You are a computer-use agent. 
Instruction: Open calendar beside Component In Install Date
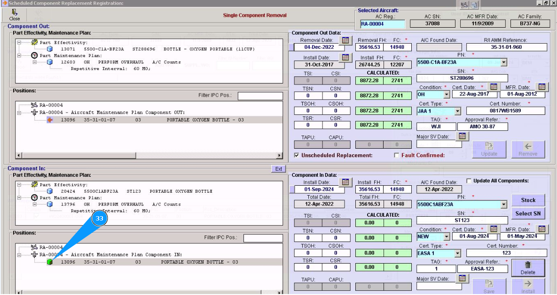[x=345, y=182]
